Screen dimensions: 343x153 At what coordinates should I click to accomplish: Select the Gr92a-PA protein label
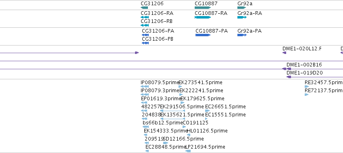249,31
